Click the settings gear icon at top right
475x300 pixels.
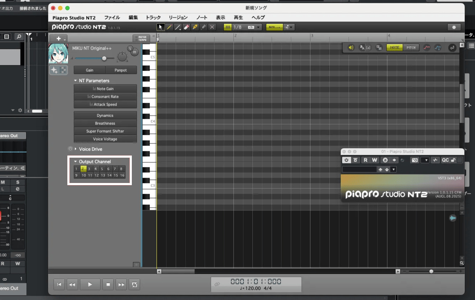click(x=454, y=27)
